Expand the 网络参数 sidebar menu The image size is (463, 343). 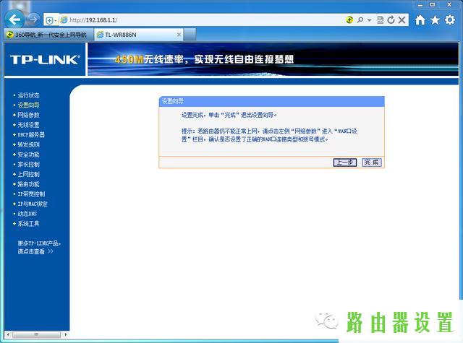28,115
